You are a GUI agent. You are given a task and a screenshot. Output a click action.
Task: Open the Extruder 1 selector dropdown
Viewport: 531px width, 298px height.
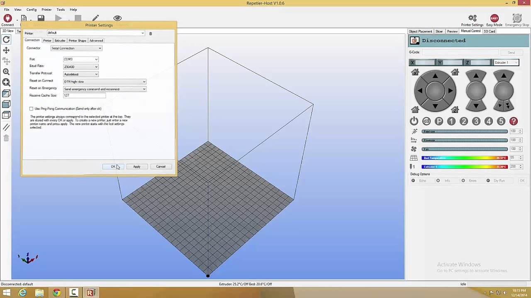506,62
